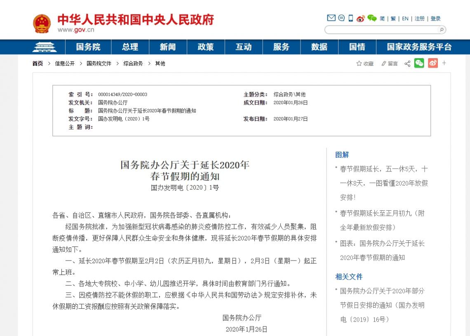Go to 综合政务 in breadcrumb

(133, 63)
